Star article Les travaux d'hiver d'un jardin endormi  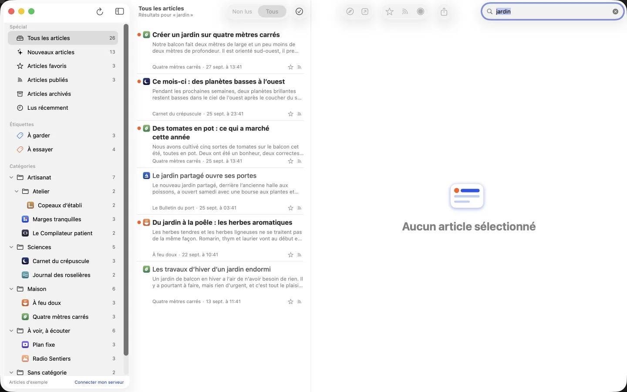point(290,302)
